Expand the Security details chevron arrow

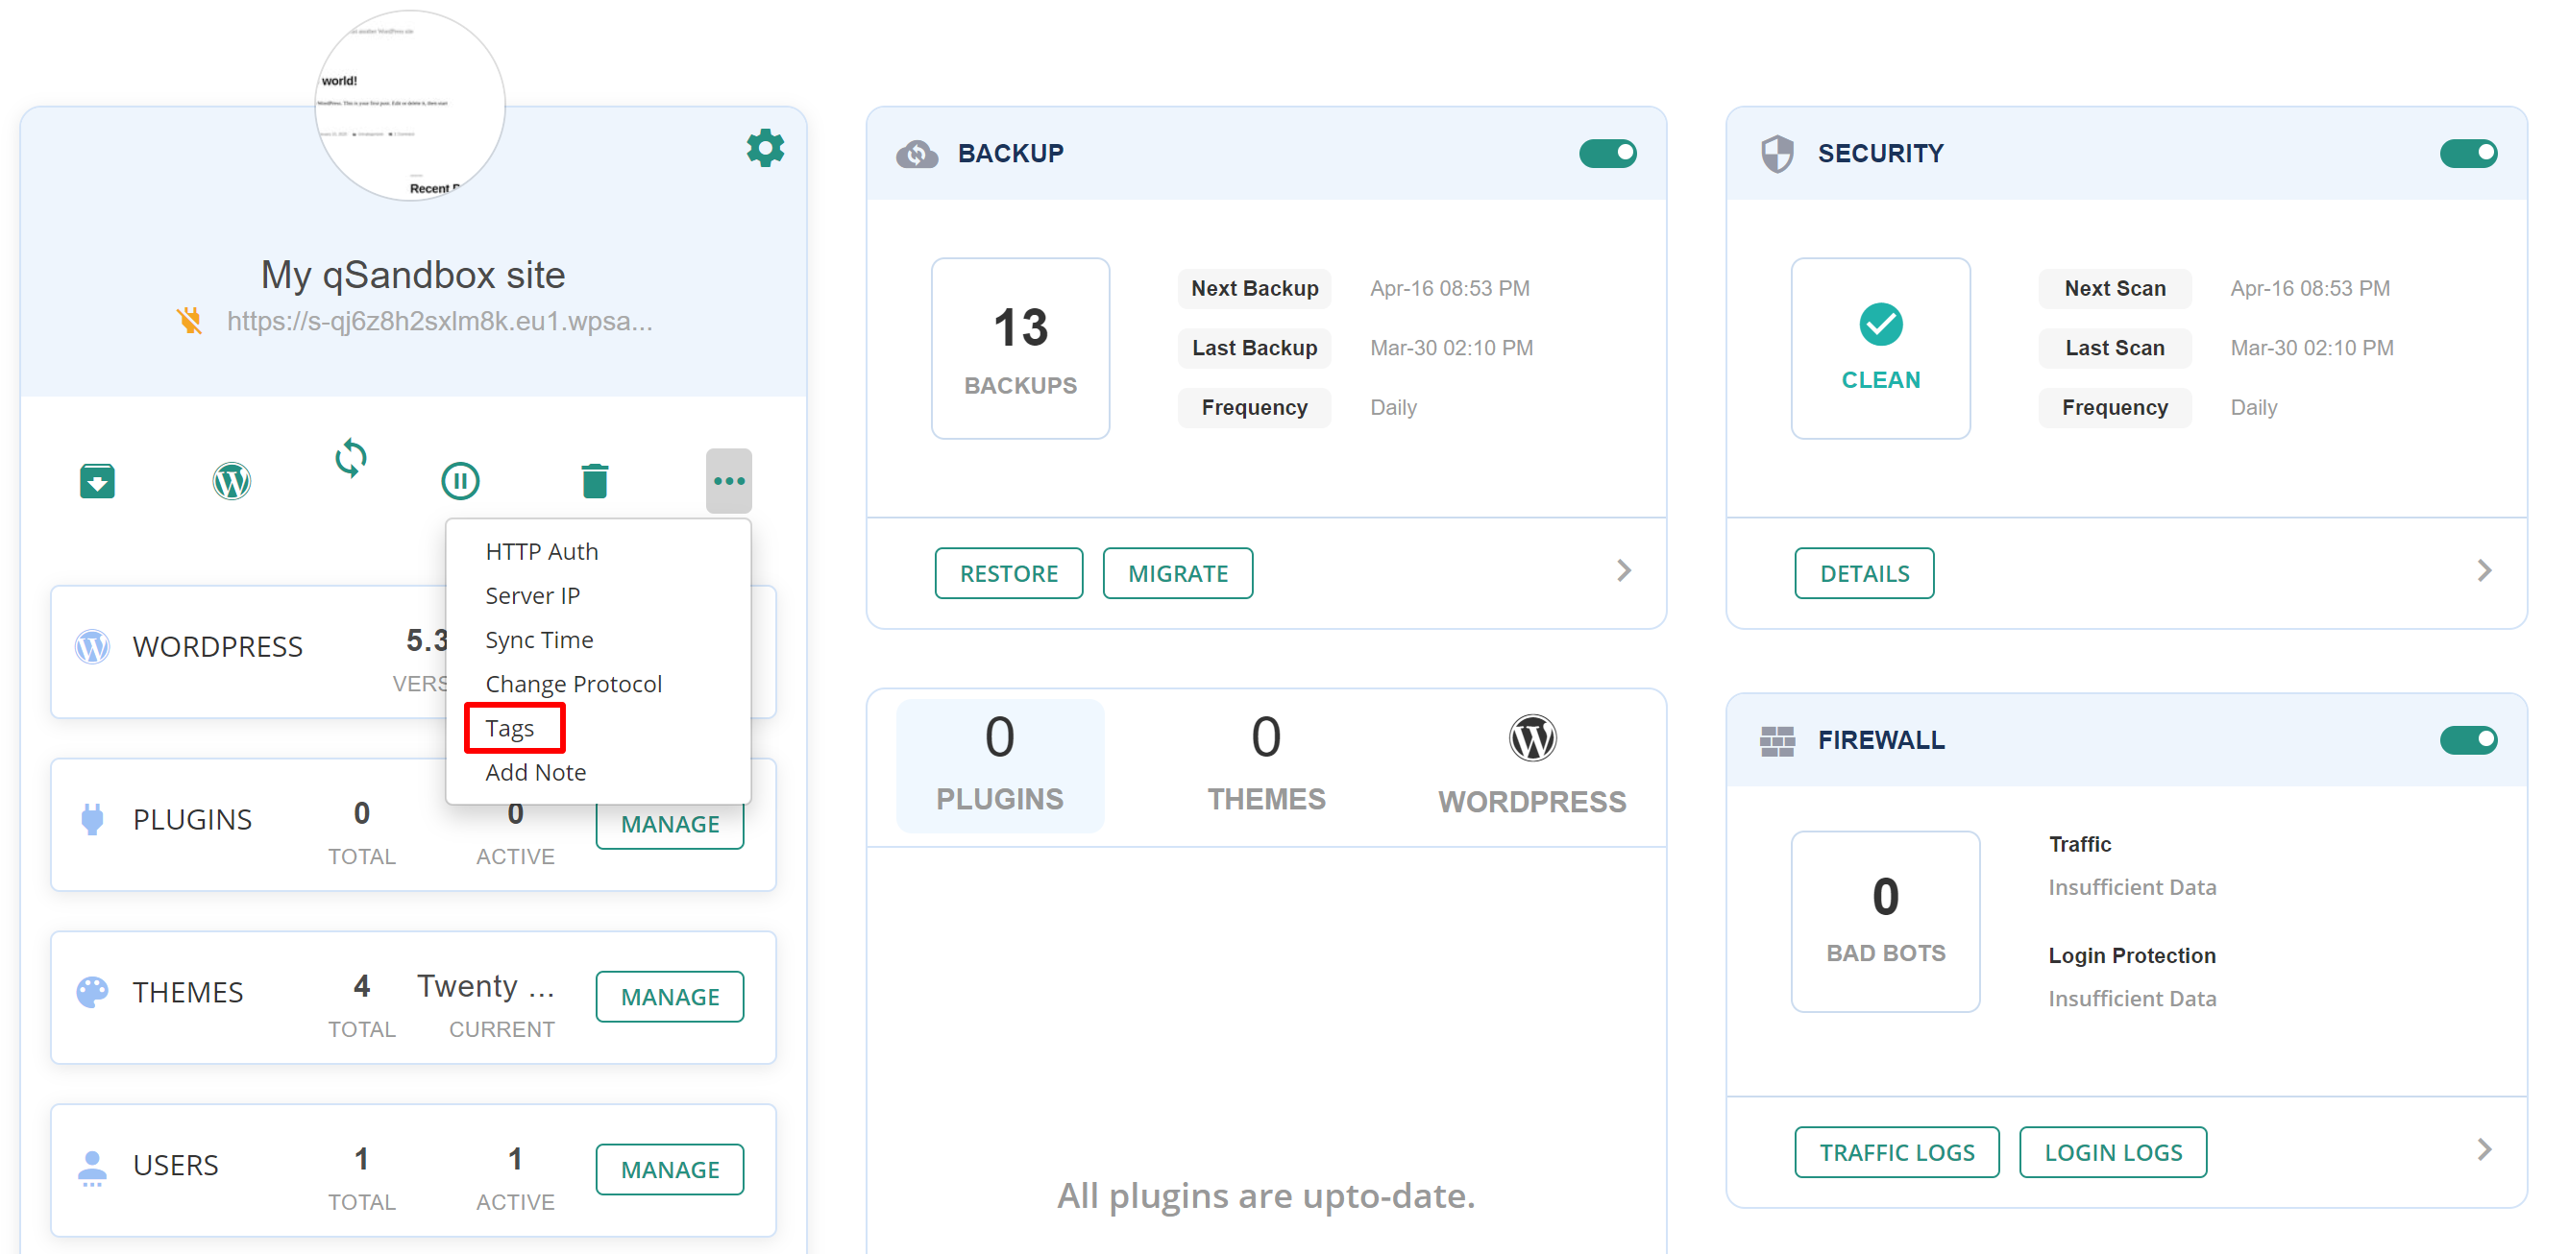tap(2483, 571)
